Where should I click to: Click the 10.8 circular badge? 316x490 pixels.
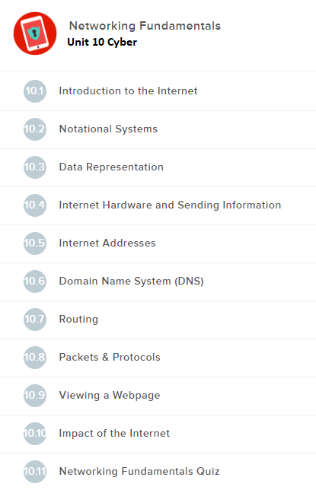coord(35,357)
